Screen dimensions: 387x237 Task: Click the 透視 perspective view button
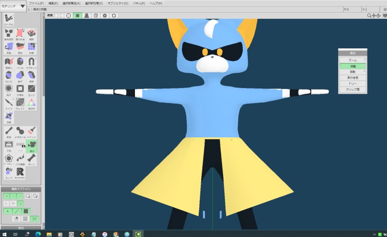click(x=50, y=15)
